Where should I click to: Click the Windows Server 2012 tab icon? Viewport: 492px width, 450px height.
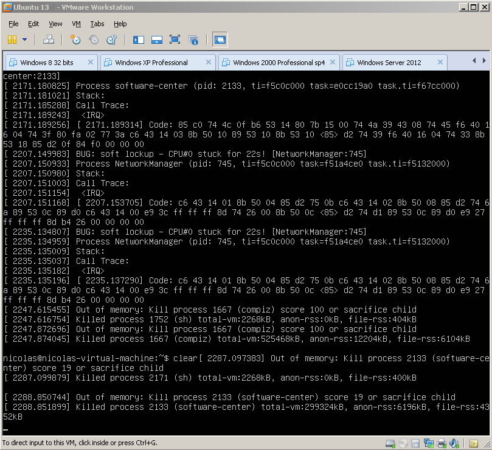(x=350, y=63)
